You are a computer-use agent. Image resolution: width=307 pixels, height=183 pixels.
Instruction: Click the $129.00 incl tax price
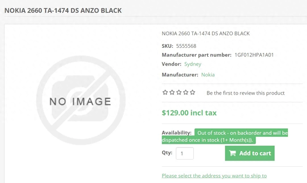tap(189, 113)
